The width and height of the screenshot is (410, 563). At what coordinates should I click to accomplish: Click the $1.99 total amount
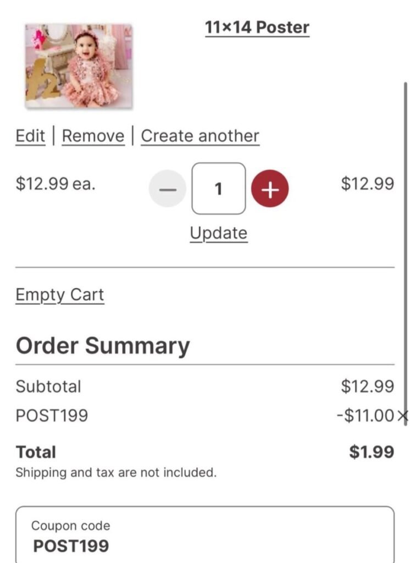(x=372, y=452)
